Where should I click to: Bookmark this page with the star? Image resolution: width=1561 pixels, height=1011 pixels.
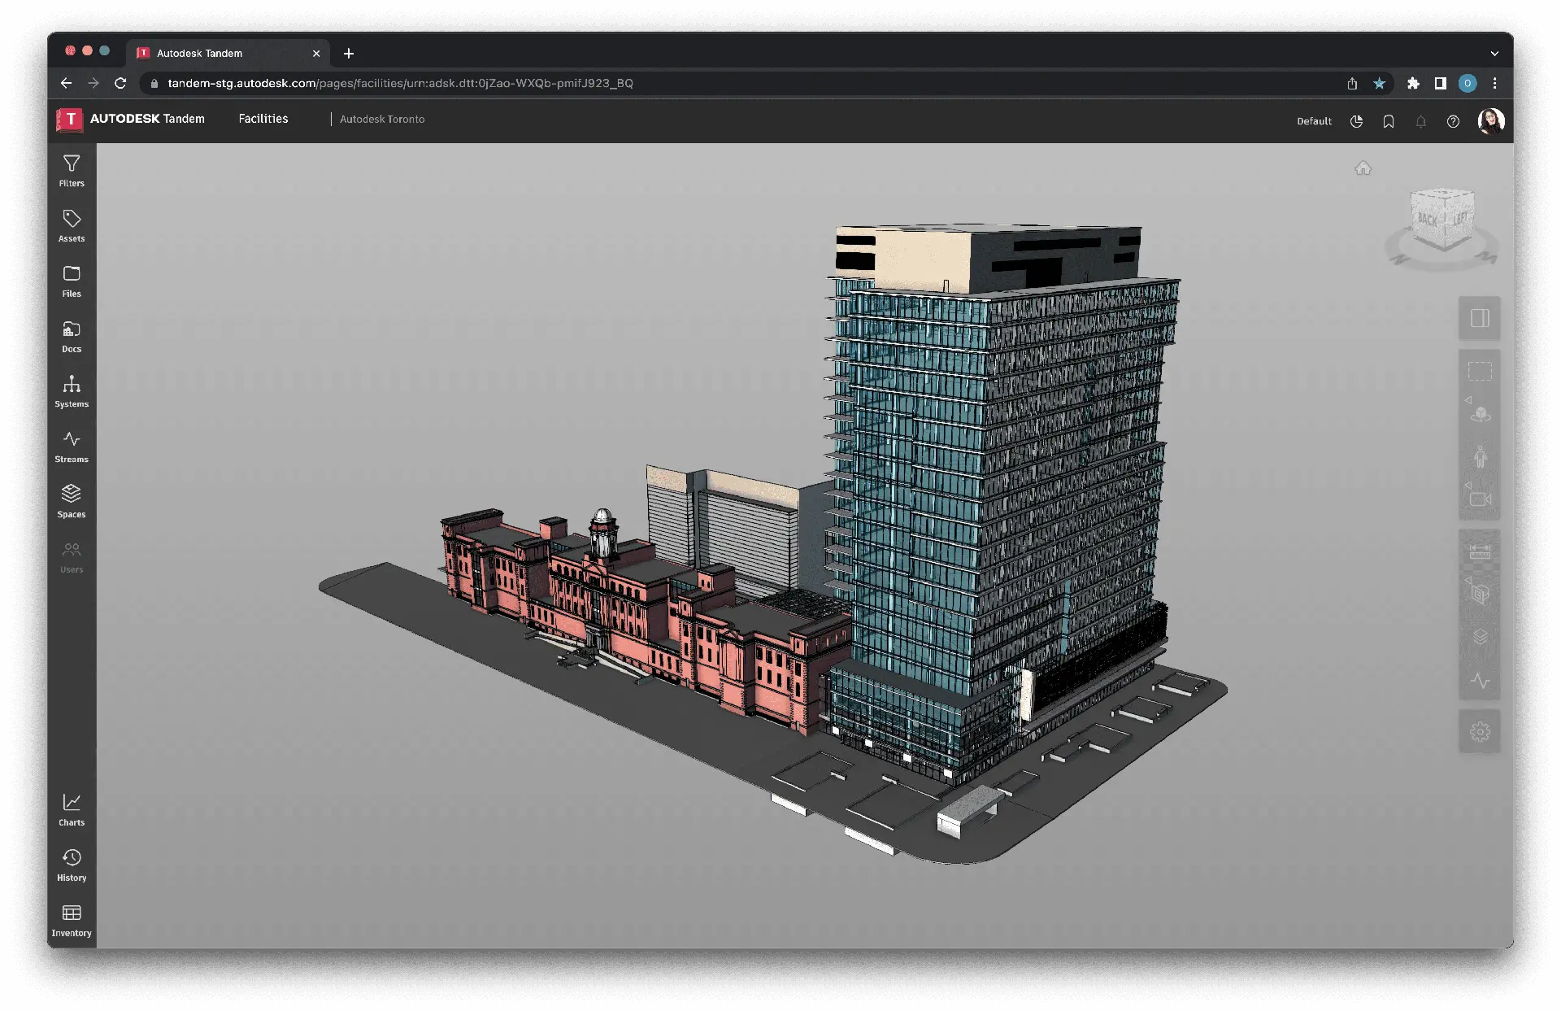click(1379, 83)
